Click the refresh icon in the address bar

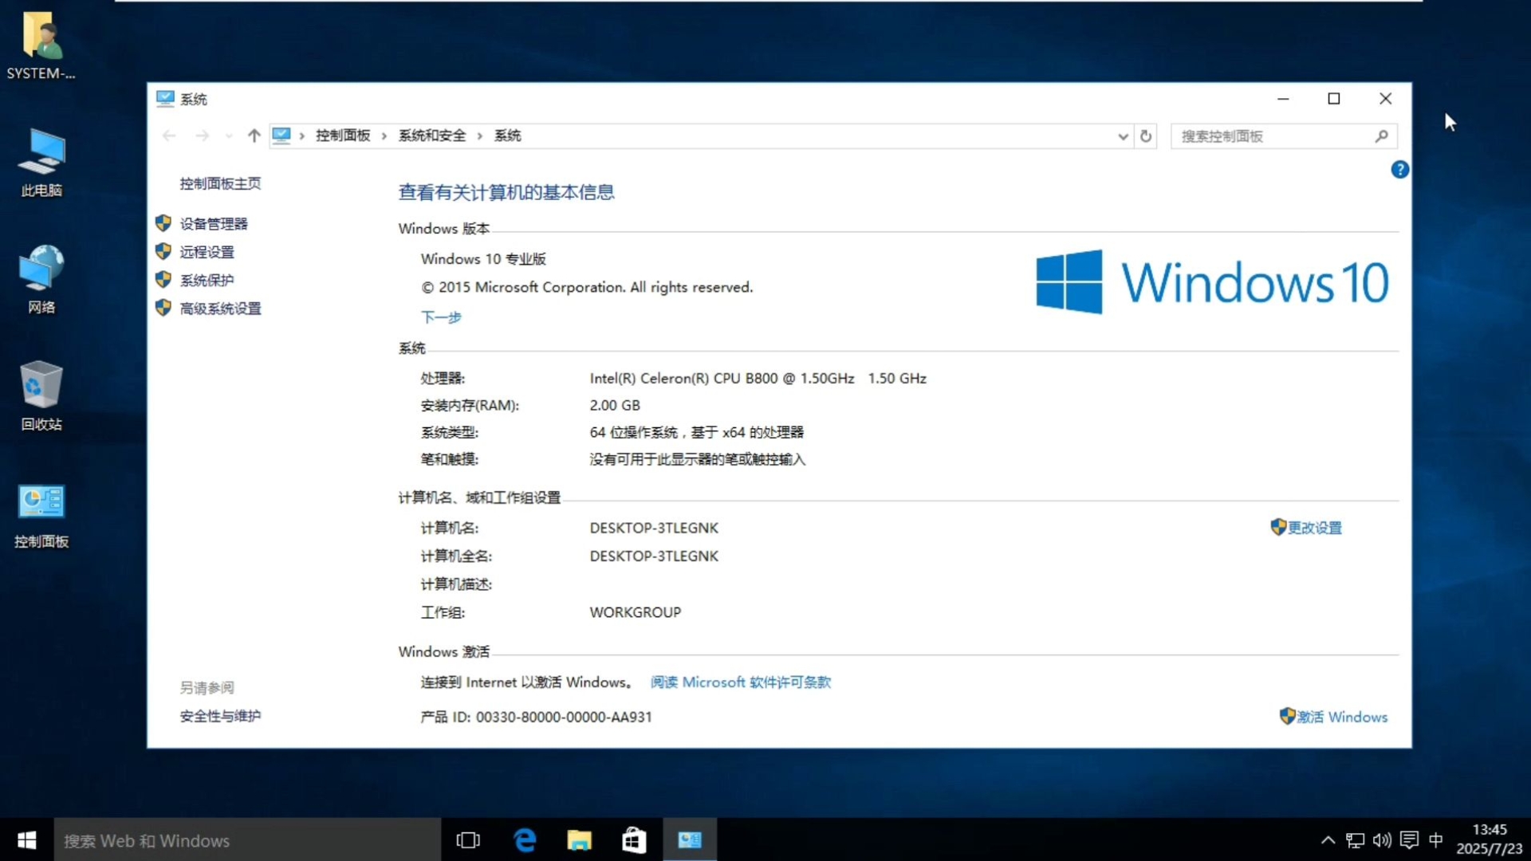(x=1146, y=136)
